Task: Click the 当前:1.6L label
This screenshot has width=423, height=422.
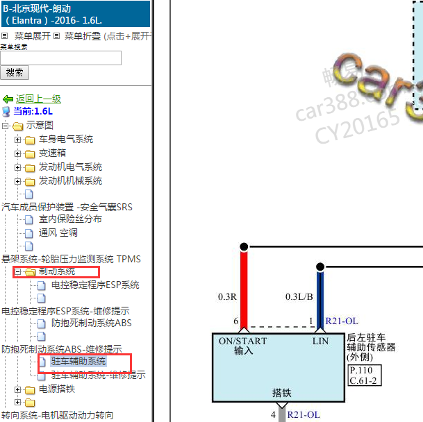Action: (x=33, y=111)
